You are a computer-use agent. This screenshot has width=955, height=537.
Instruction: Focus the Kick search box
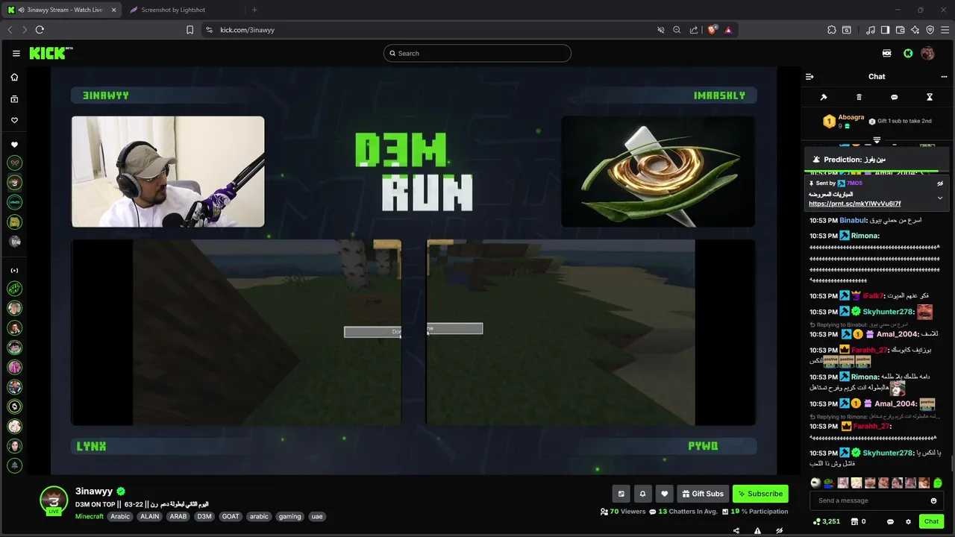[x=477, y=53]
